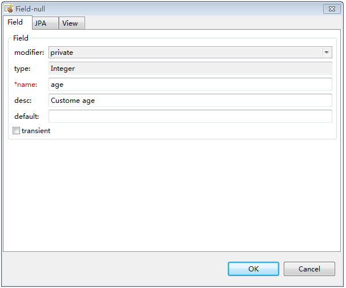Click the type: label
This screenshot has height=288, width=346.
point(23,69)
